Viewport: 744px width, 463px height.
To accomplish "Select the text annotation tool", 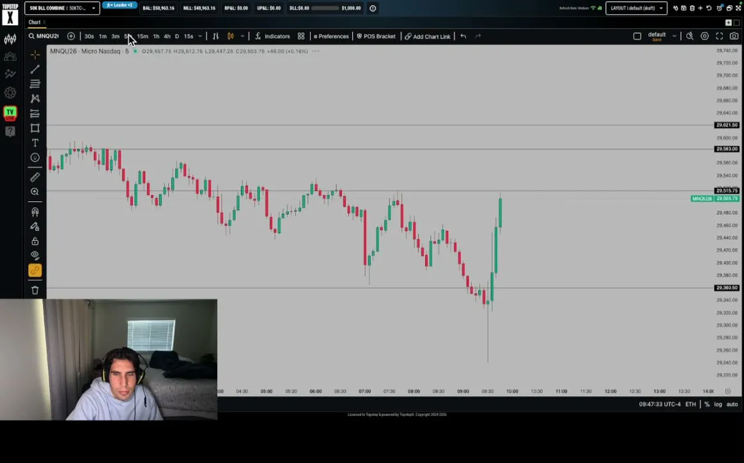I will [x=35, y=143].
